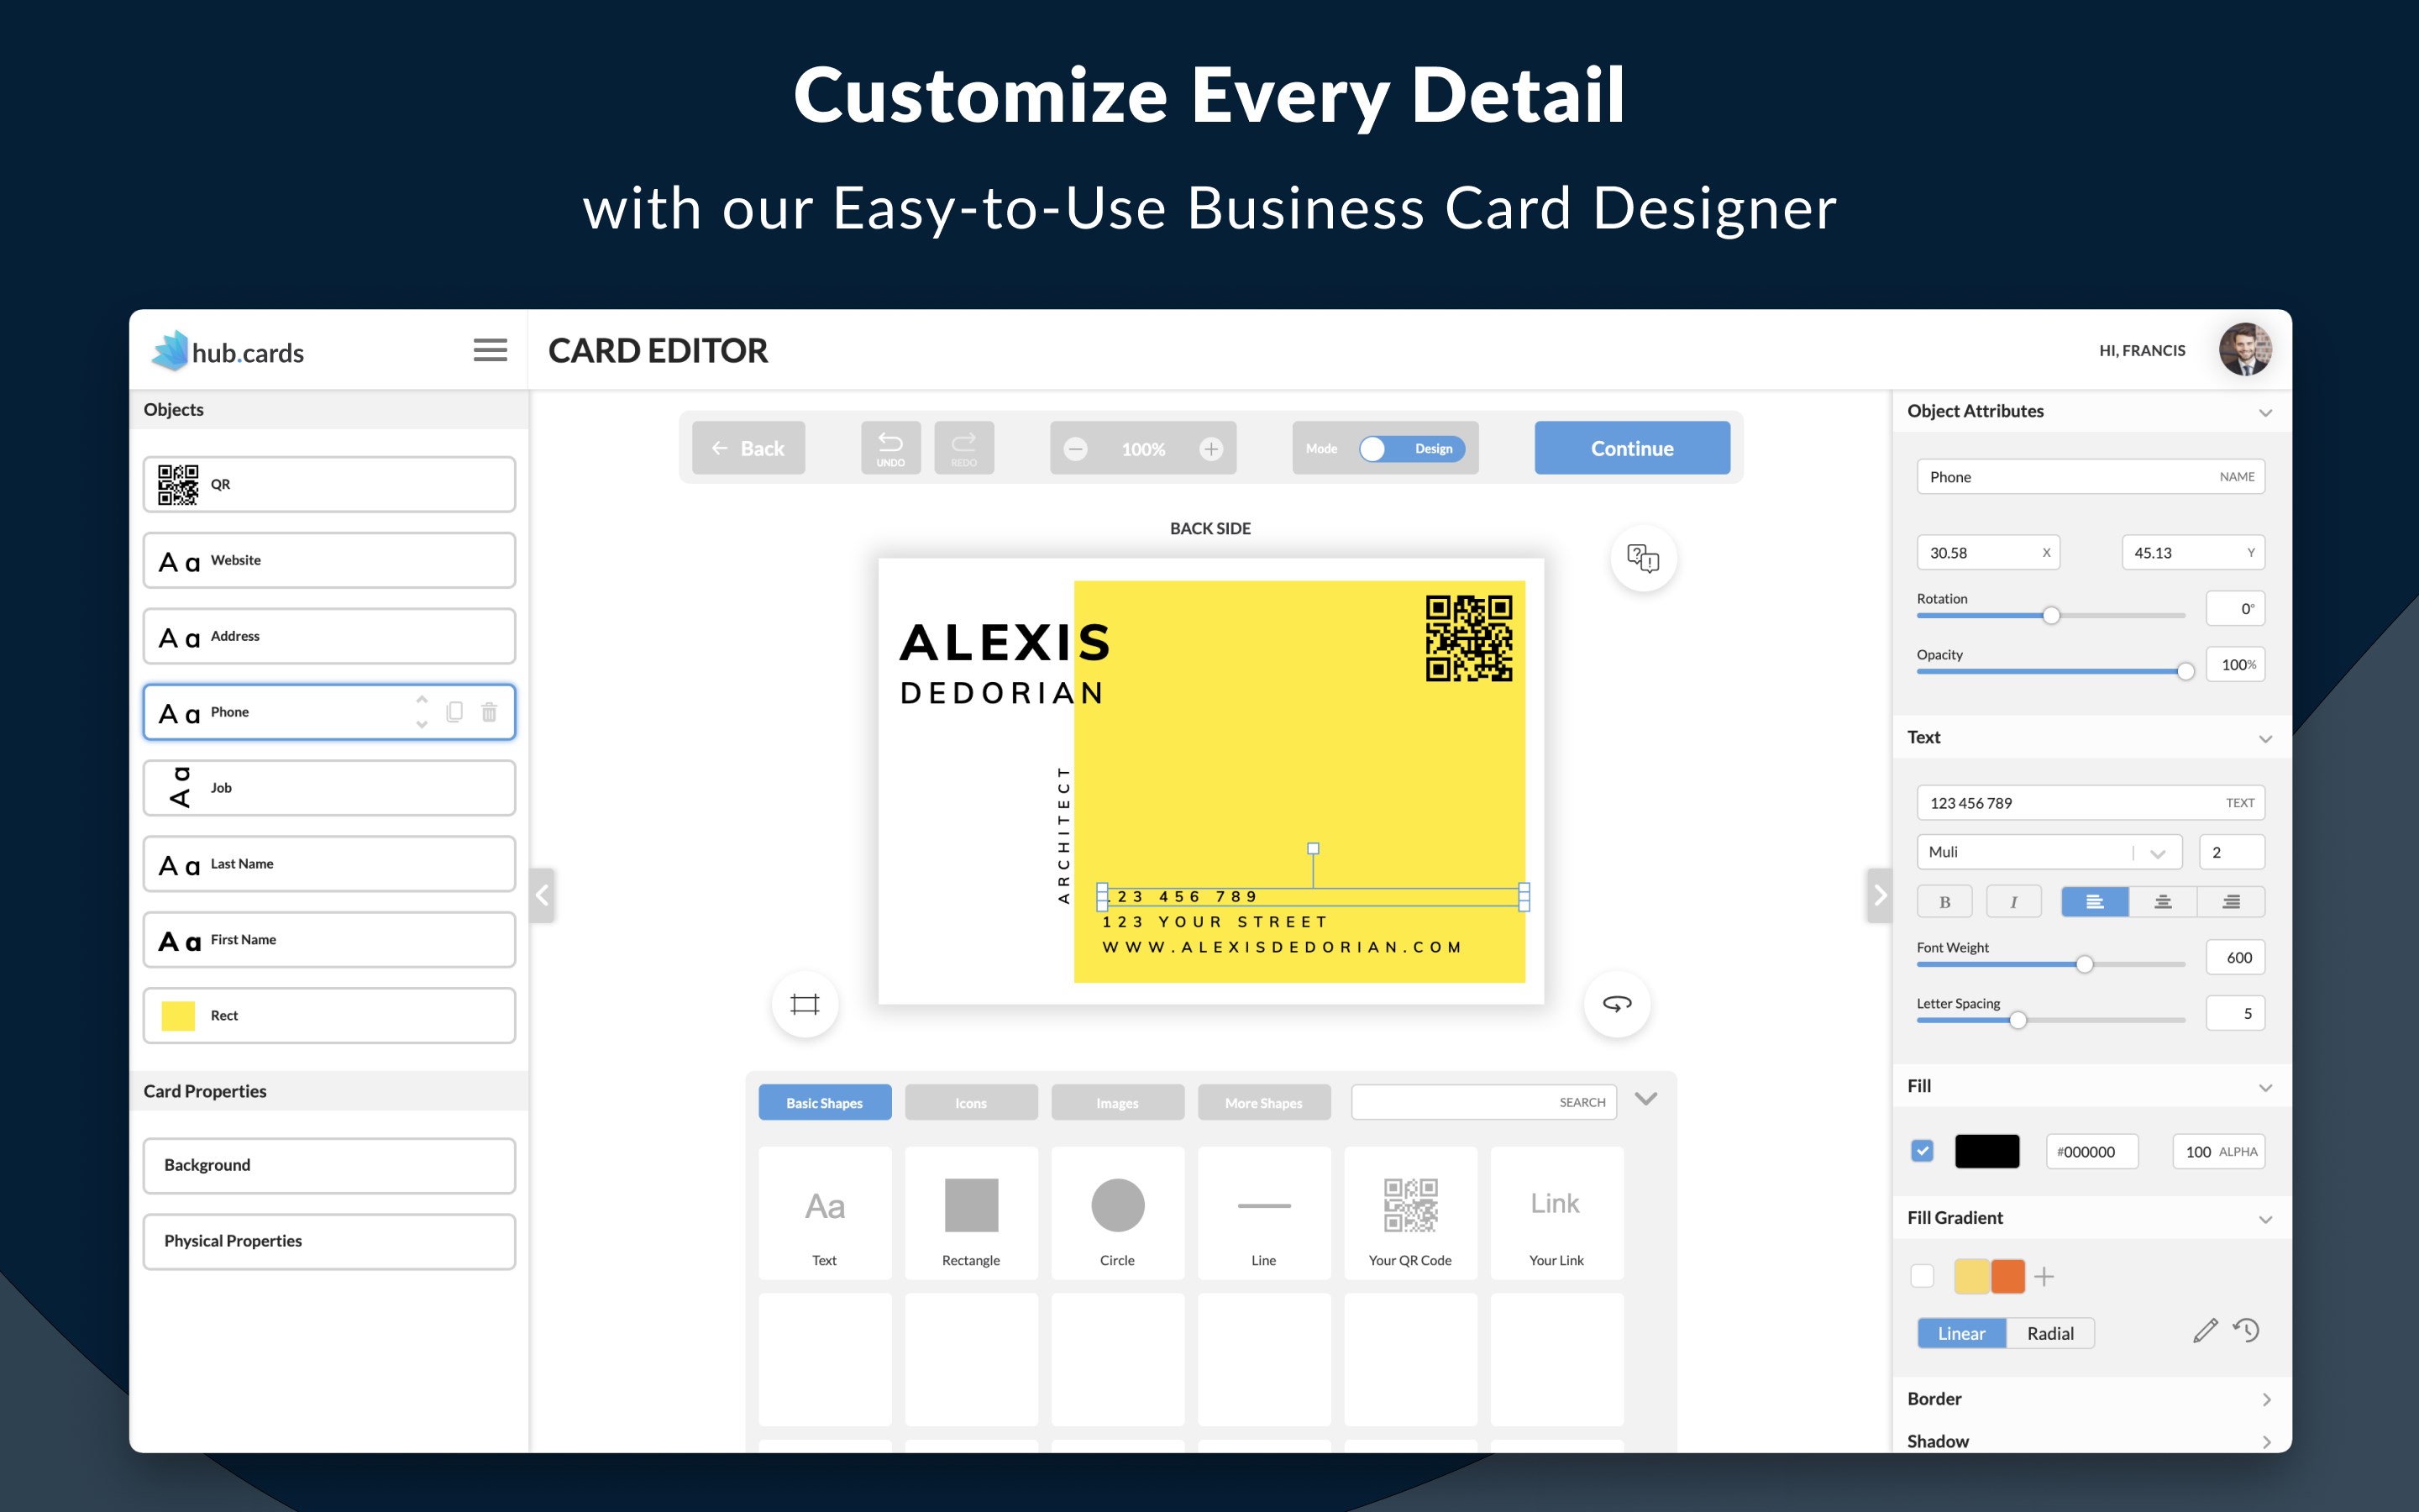
Task: Delete the Phone object with trash icon
Action: [489, 712]
